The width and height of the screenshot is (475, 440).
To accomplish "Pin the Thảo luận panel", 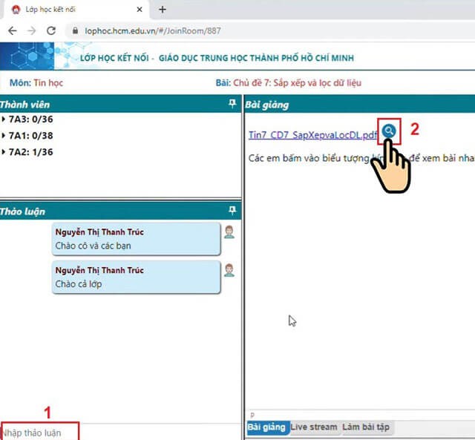I will click(232, 210).
